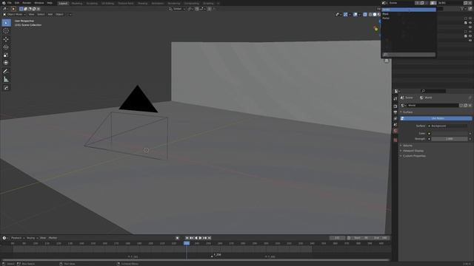
Task: Open the timeline Playback dropdown
Action: click(18, 238)
